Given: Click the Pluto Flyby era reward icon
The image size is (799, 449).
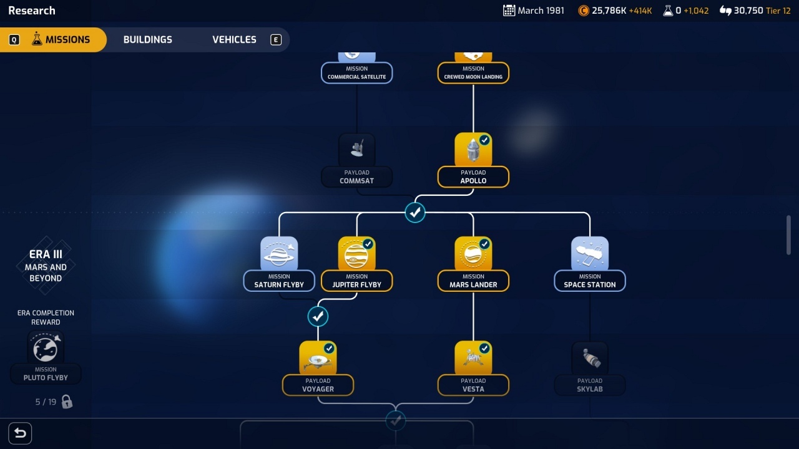Looking at the screenshot, I should (46, 348).
